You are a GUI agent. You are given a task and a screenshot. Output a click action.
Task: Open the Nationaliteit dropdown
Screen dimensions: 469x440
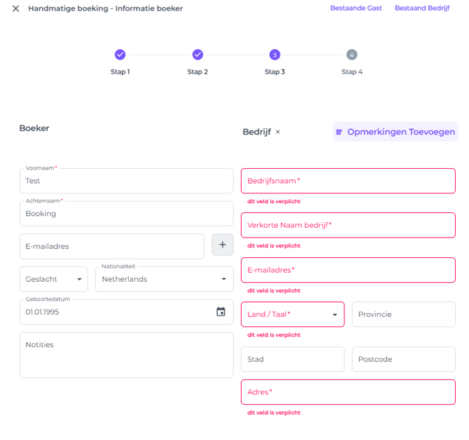tap(164, 279)
